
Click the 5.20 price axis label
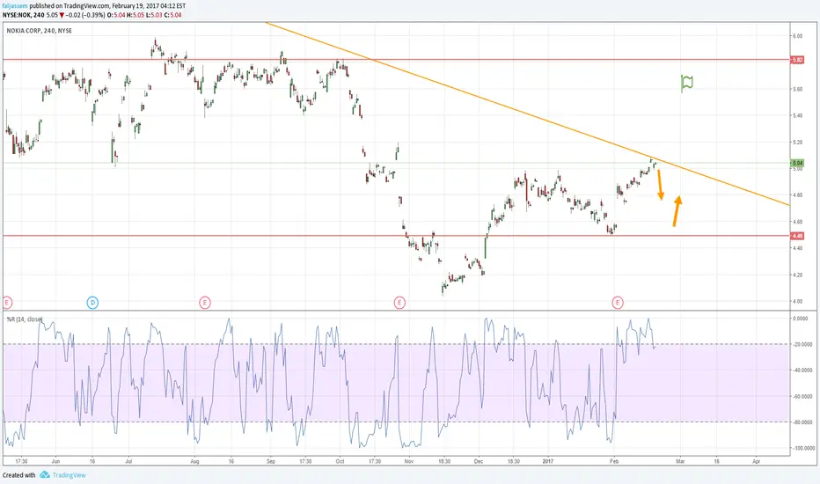(x=797, y=143)
